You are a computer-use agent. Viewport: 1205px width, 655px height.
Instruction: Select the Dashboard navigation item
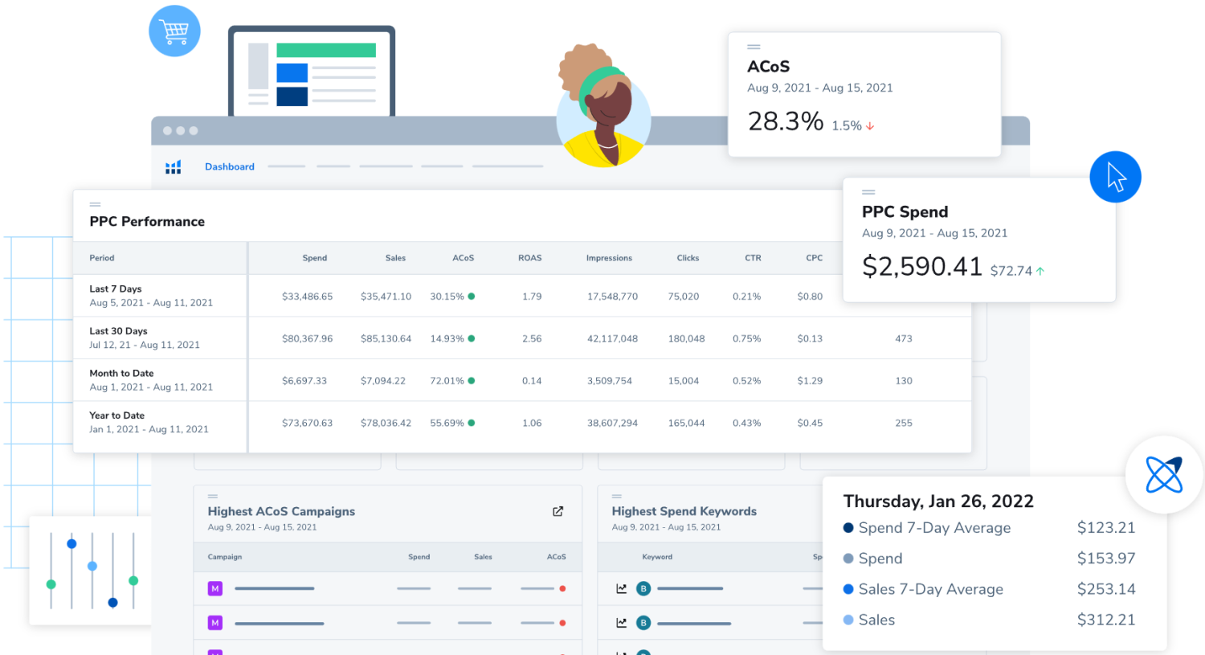[229, 166]
